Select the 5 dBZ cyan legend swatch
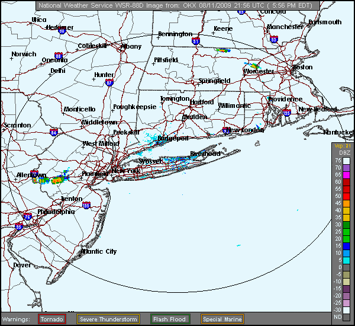355x326 pixels. pyautogui.click(x=346, y=260)
